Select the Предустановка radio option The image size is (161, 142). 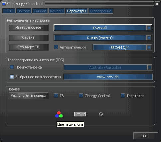[12, 67]
